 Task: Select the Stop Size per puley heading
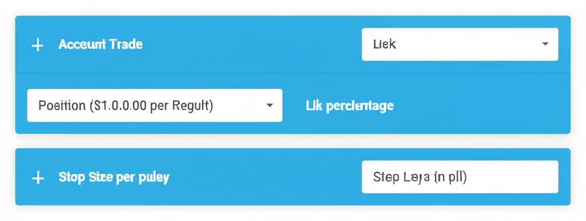114,177
